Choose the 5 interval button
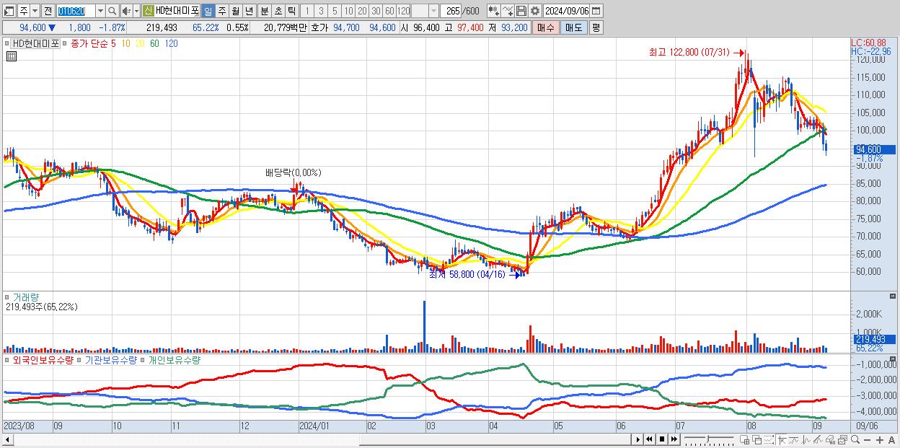 (335, 11)
